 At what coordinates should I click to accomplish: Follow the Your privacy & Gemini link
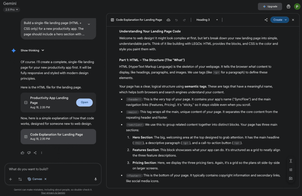pyautogui.click(x=53, y=193)
